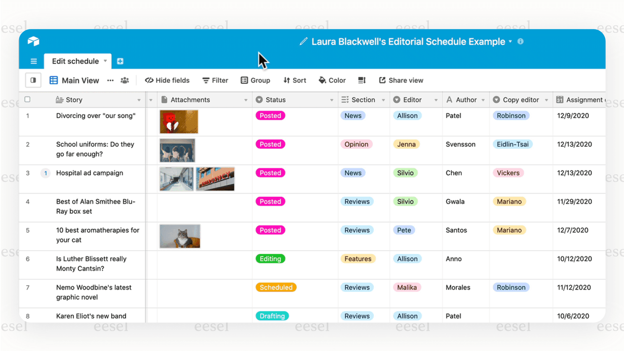Open the cat photo thumbnail

(x=180, y=236)
